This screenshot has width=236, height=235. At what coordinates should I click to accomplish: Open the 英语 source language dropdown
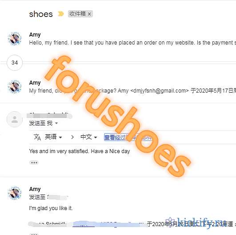[53, 137]
